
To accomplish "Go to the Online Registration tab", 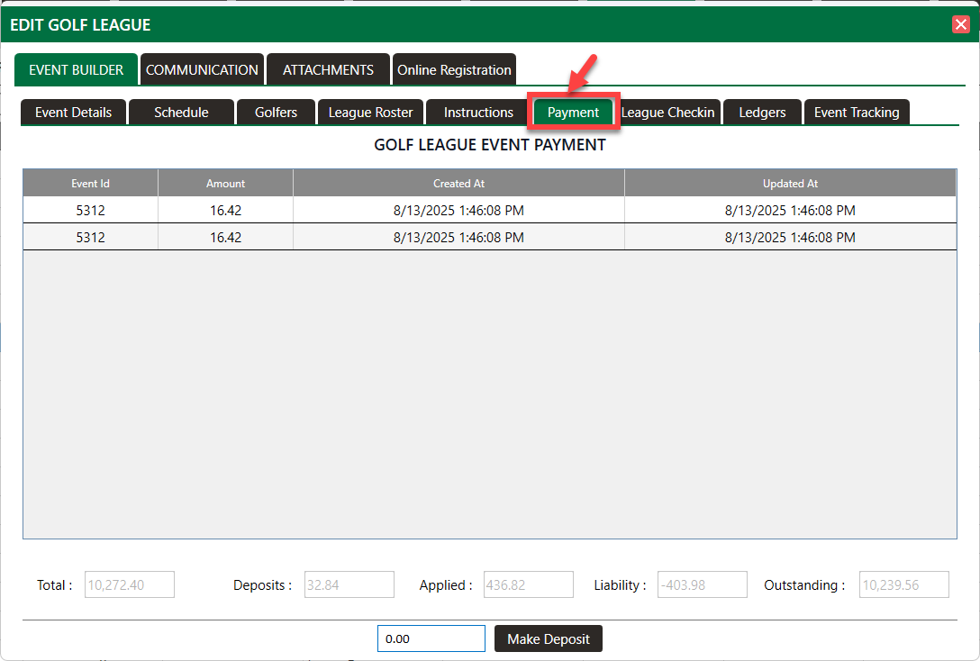I will point(454,69).
